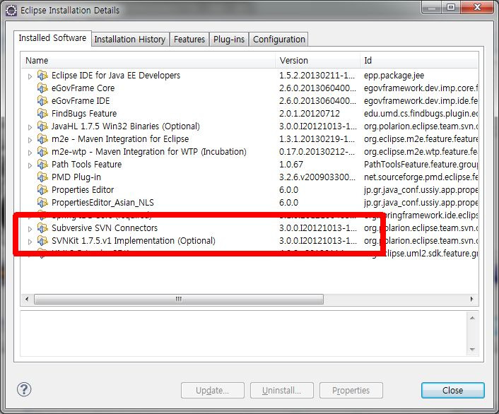Screen dimensions: 499x414
Task: Minimize the Eclipse Installation Details window
Action: tap(432, 7)
